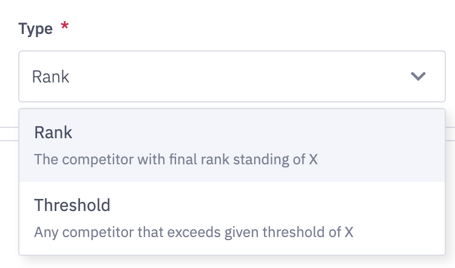Choose the Threshold option from the list
455x268 pixels.
[232, 218]
